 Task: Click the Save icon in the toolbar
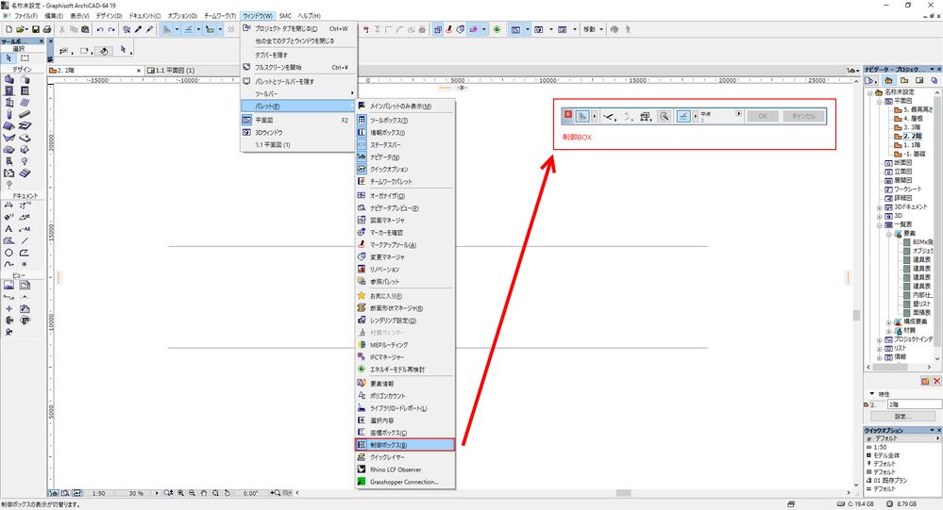pyautogui.click(x=36, y=29)
